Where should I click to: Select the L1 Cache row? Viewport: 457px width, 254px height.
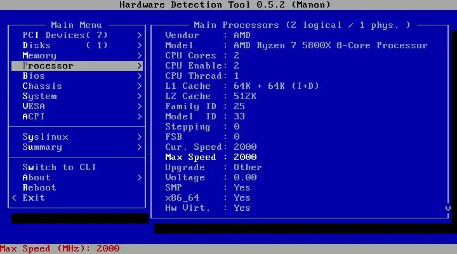tap(242, 86)
